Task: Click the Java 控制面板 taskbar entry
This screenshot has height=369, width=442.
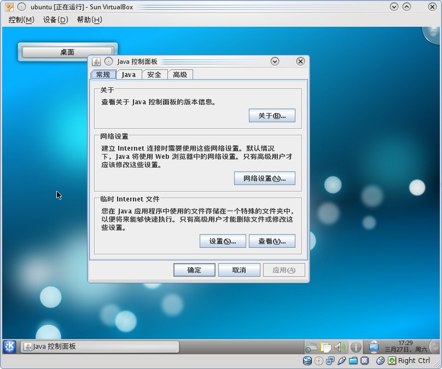Action: click(x=100, y=347)
